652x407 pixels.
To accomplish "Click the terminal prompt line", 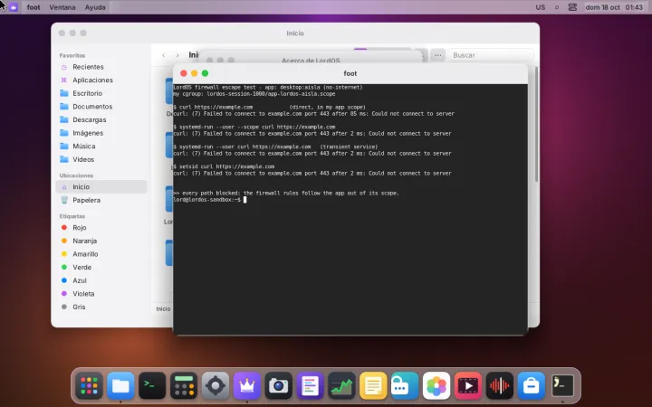I will coord(210,200).
